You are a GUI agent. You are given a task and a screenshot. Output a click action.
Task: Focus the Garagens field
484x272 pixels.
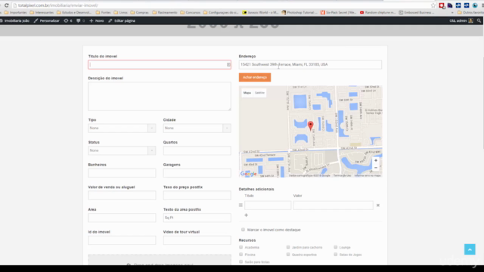click(197, 173)
